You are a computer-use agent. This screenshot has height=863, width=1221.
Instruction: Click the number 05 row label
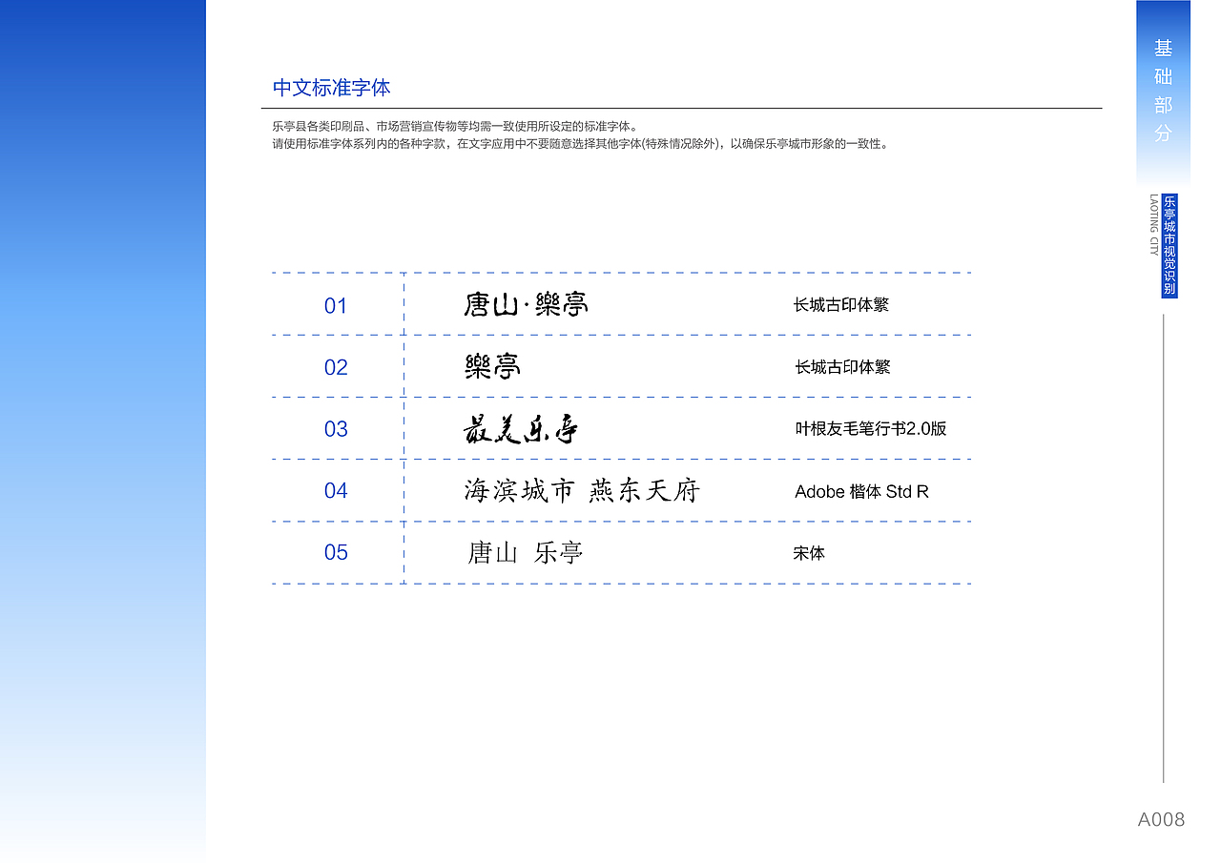coord(336,553)
